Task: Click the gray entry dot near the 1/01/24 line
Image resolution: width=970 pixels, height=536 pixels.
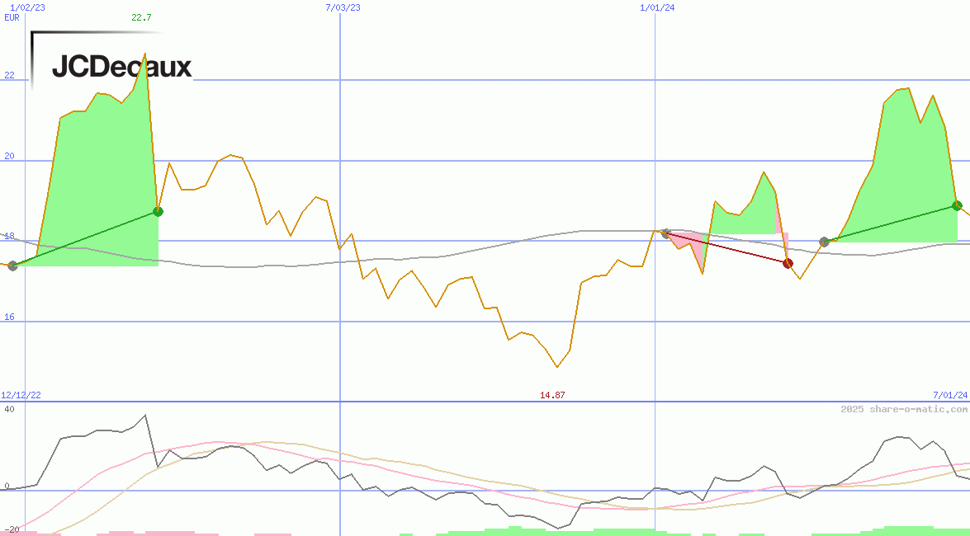Action: (665, 233)
